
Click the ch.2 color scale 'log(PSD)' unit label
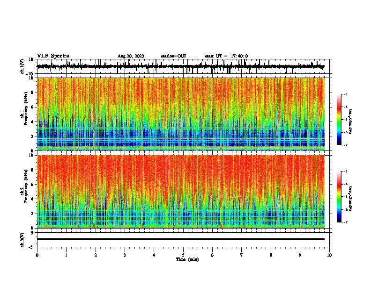pos(350,199)
